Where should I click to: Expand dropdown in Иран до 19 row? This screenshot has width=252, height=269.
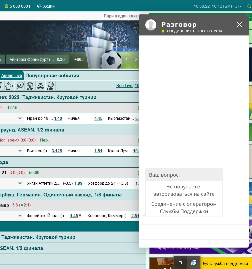[20, 118]
